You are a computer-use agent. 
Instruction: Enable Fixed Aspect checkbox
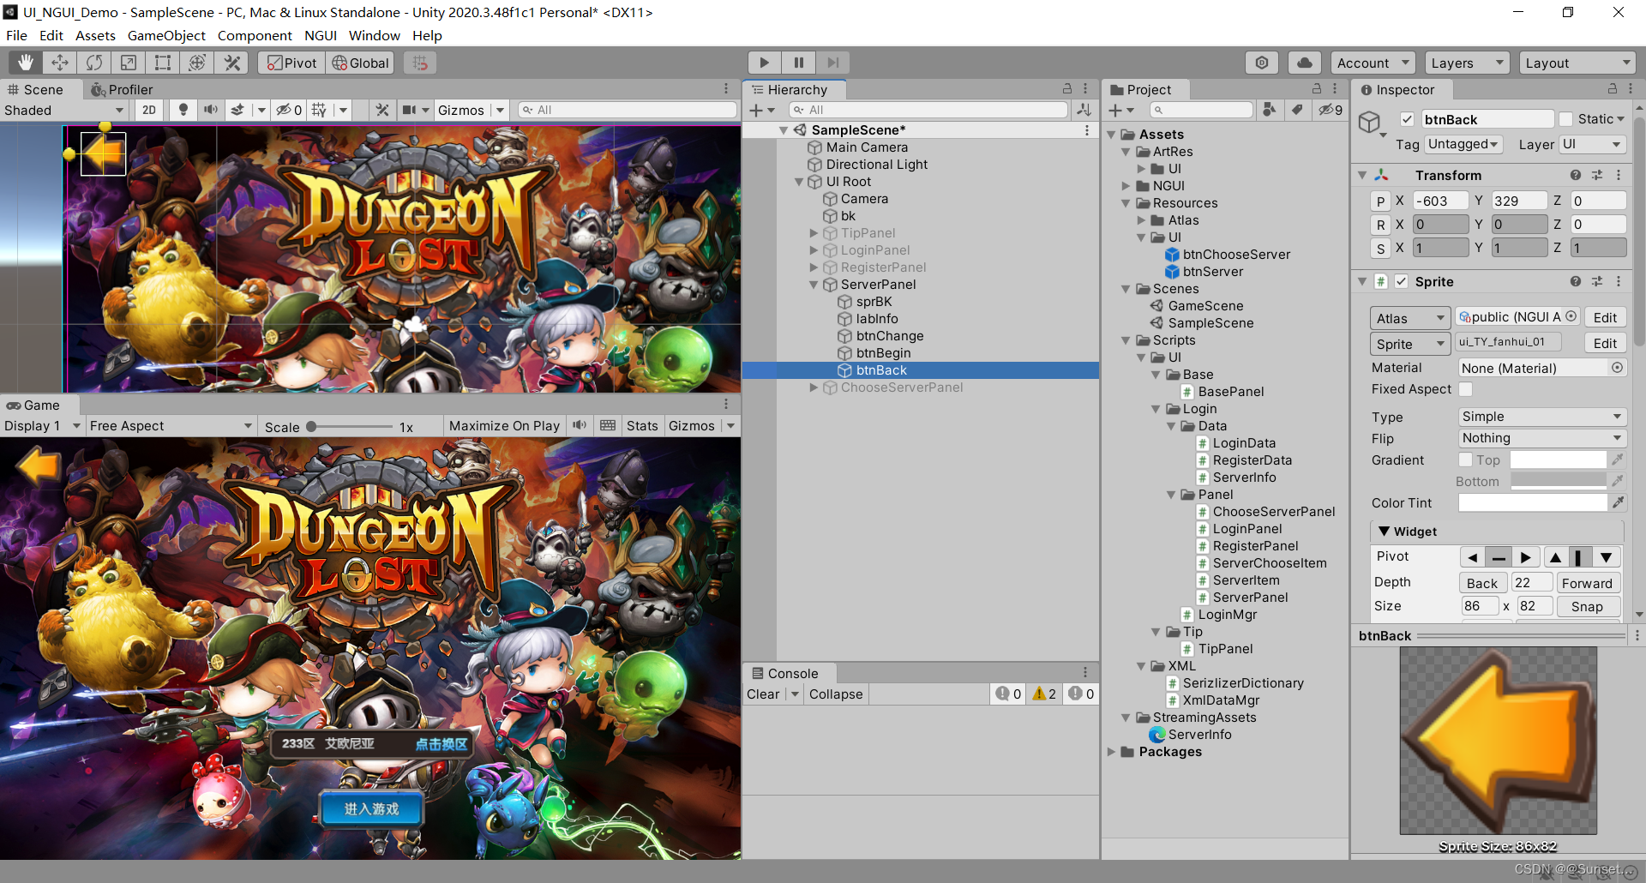point(1466,389)
